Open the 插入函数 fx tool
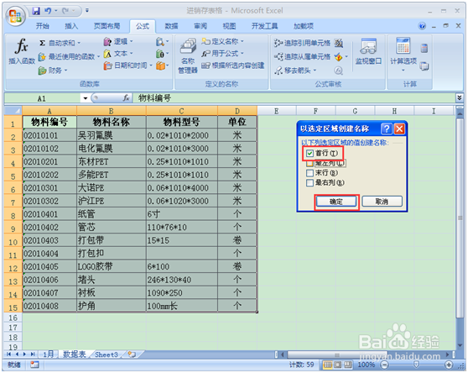Image resolution: width=468 pixels, height=373 pixels. coord(22,51)
